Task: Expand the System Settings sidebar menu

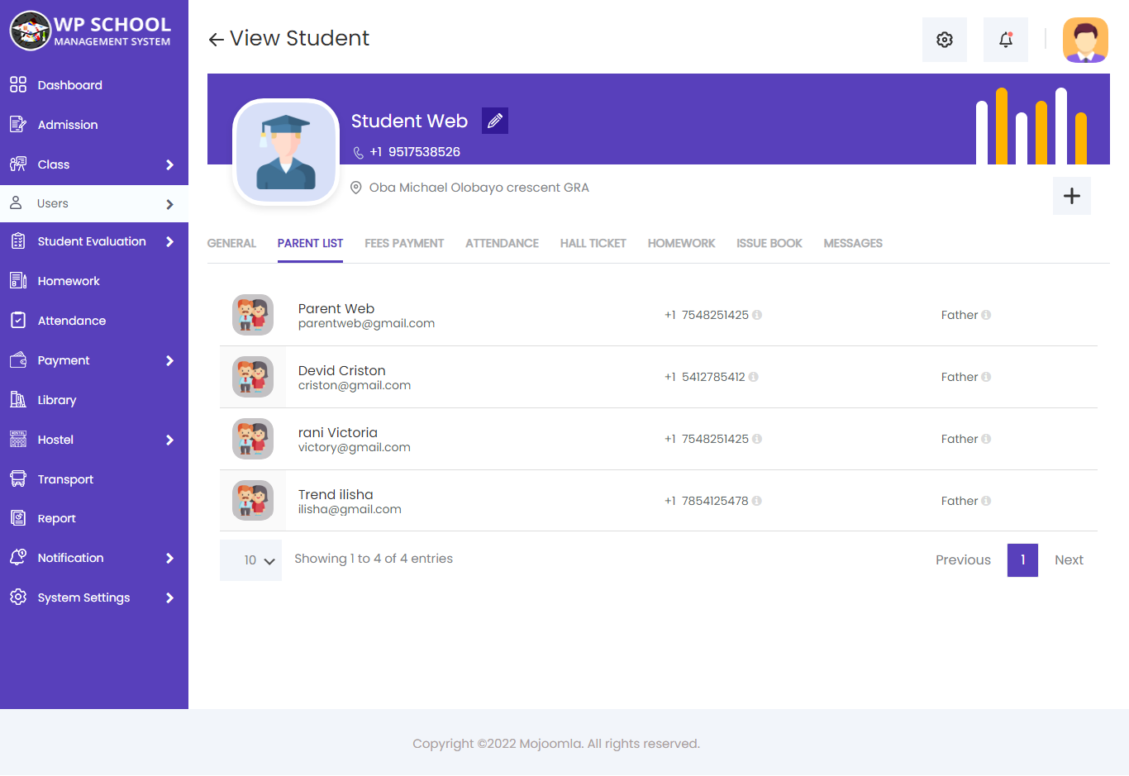Action: click(84, 597)
